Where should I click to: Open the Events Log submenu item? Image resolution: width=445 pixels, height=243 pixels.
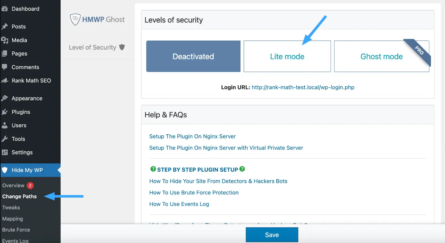click(15, 240)
